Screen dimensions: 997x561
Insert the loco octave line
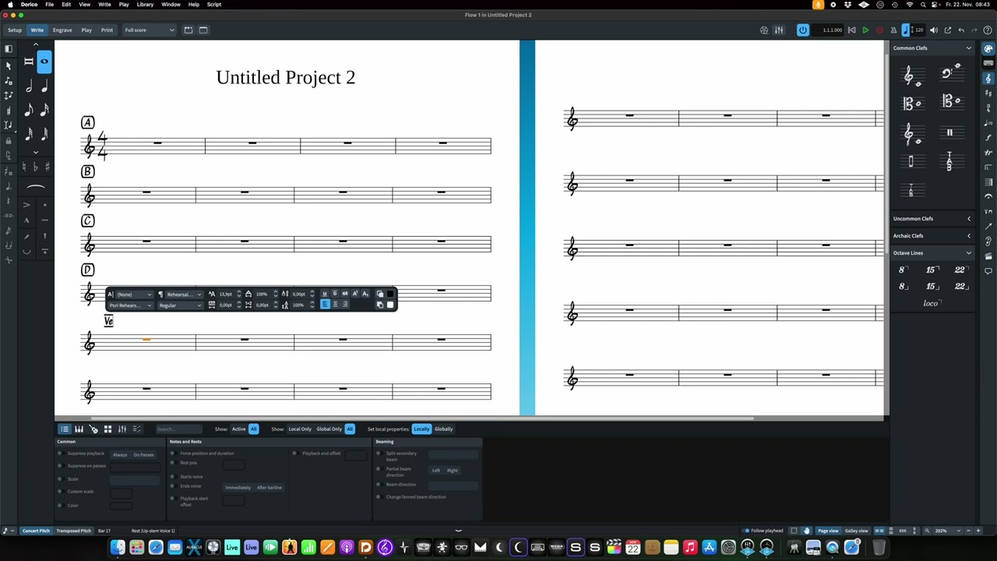[932, 303]
